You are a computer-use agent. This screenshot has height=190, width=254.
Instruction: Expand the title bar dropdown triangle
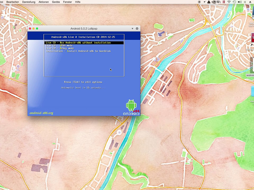132,28
